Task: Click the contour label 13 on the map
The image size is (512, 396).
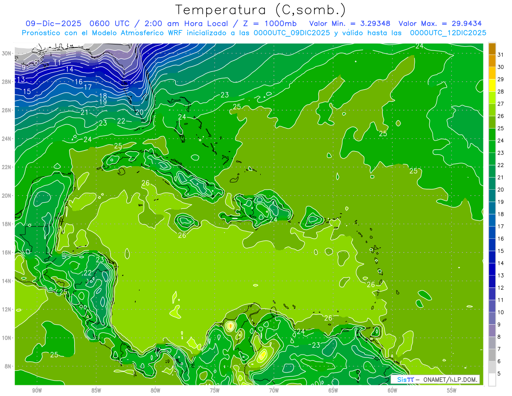Action: click(x=21, y=79)
